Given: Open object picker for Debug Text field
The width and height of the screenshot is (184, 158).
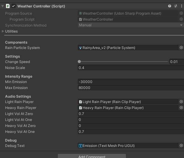Looking at the screenshot, I should (181, 146).
